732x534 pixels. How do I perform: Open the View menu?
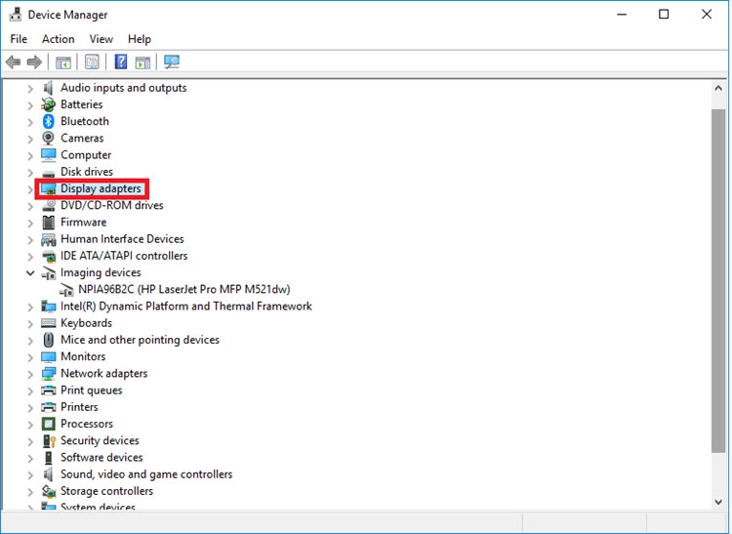(102, 39)
